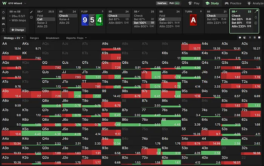Select the A9o hand cell in matrix
Screen dimensions: 264x166
tap(11, 94)
